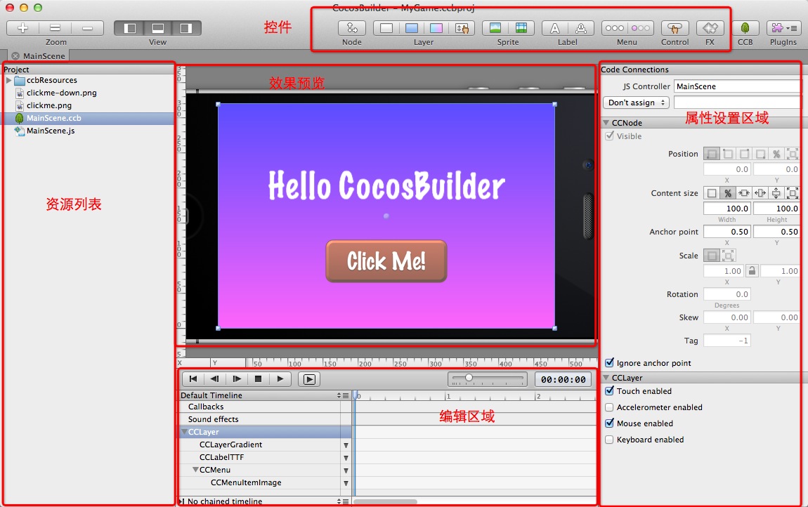Click the Content size Height field
The width and height of the screenshot is (808, 507).
click(x=776, y=208)
